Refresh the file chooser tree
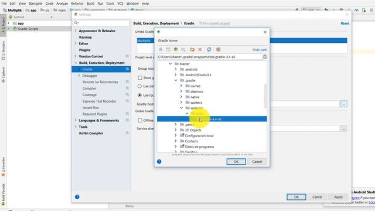The height and width of the screenshot is (211, 375). click(209, 49)
